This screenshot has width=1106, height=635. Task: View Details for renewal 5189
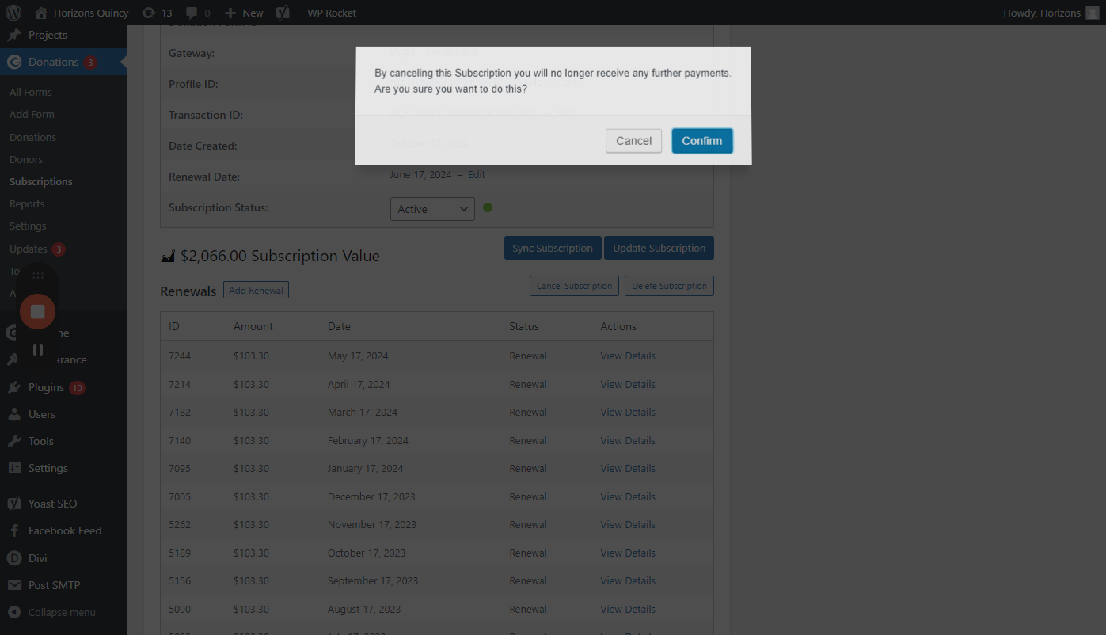(628, 553)
